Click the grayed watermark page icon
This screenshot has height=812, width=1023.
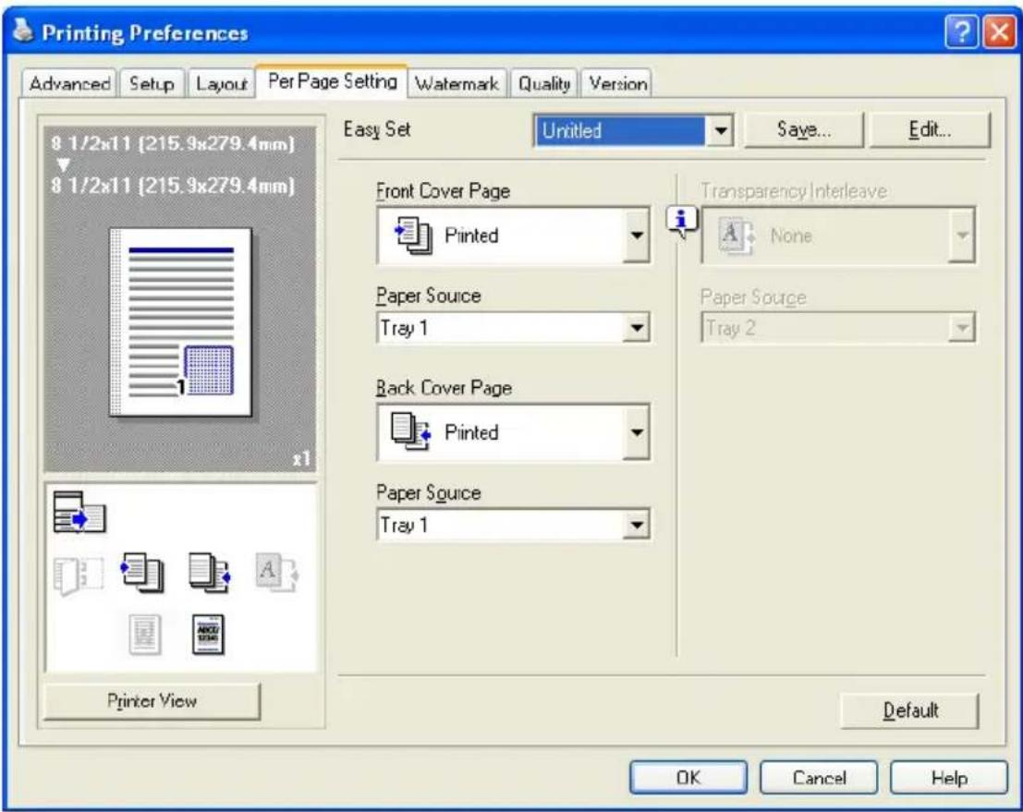[145, 634]
